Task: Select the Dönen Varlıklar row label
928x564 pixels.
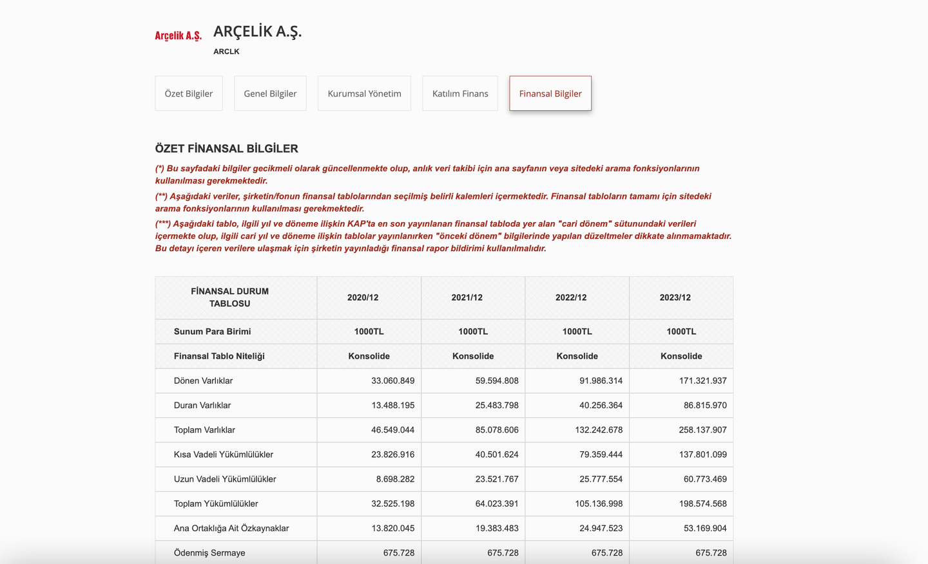Action: click(x=203, y=381)
